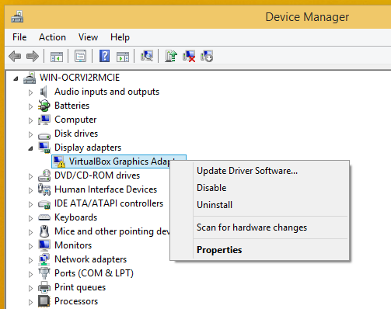This screenshot has width=391, height=309.
Task: Click the Back arrow toolbar icon
Action: pyautogui.click(x=15, y=56)
